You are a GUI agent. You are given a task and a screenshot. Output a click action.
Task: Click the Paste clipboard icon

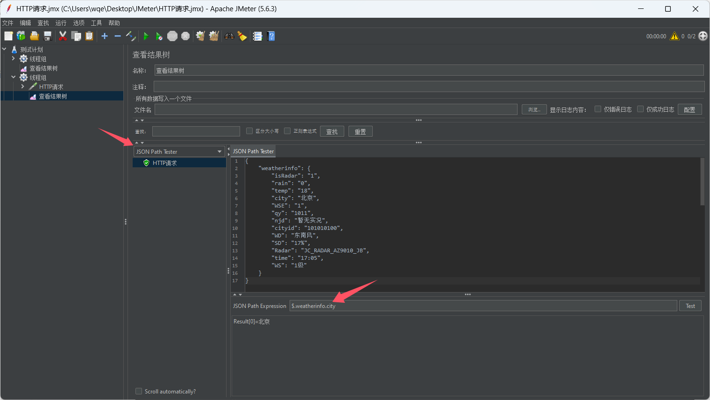coord(89,36)
